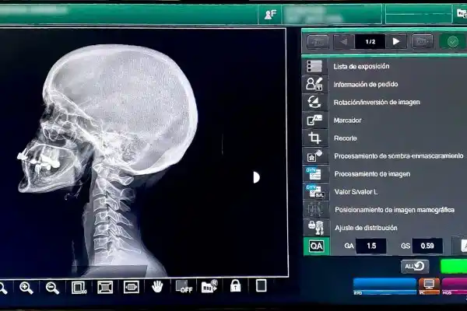Go to next image with right arrow

[396, 41]
